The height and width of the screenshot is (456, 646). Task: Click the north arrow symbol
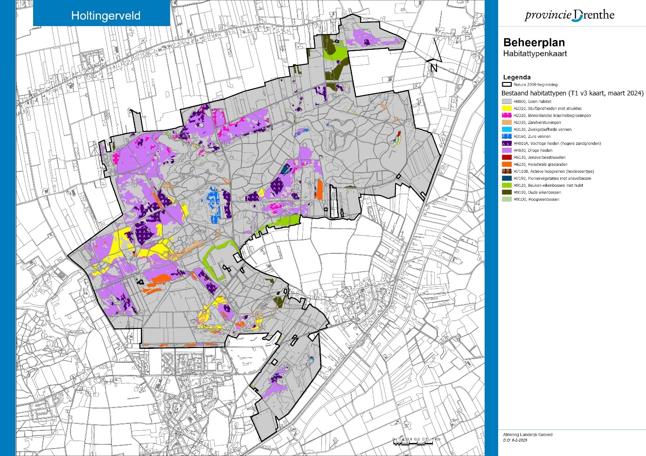[x=434, y=55]
